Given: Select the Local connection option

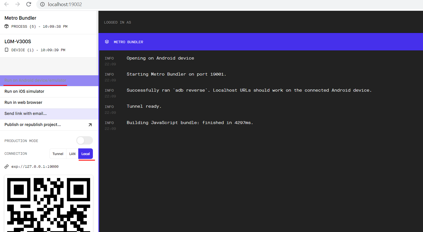Looking at the screenshot, I should (x=85, y=154).
